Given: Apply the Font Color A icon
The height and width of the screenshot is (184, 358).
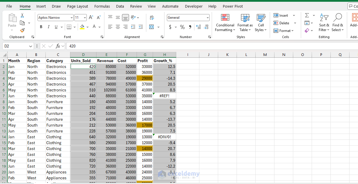Looking at the screenshot, I should tap(94, 27).
